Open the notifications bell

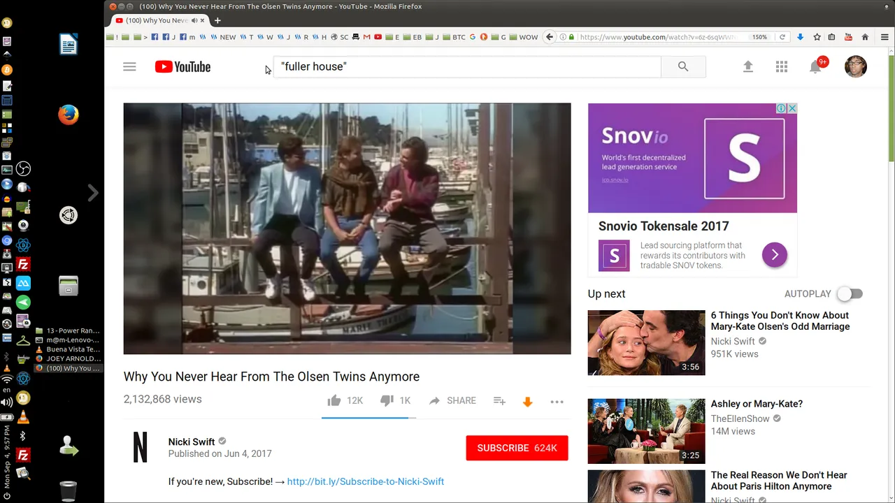[815, 67]
